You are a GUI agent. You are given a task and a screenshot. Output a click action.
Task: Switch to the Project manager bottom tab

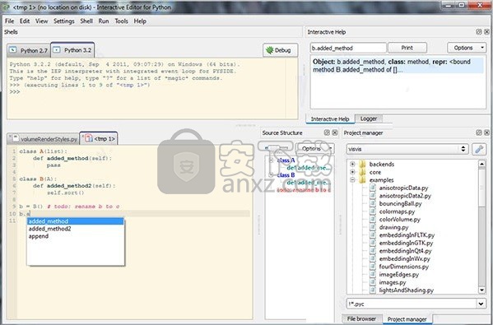[x=407, y=319]
